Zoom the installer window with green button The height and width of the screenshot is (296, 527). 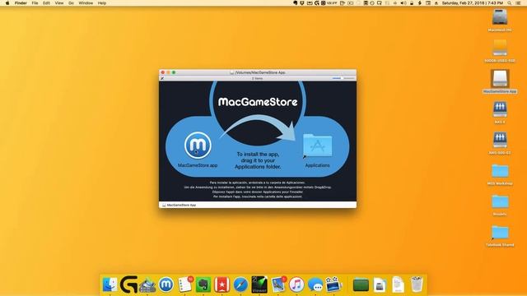pos(174,72)
